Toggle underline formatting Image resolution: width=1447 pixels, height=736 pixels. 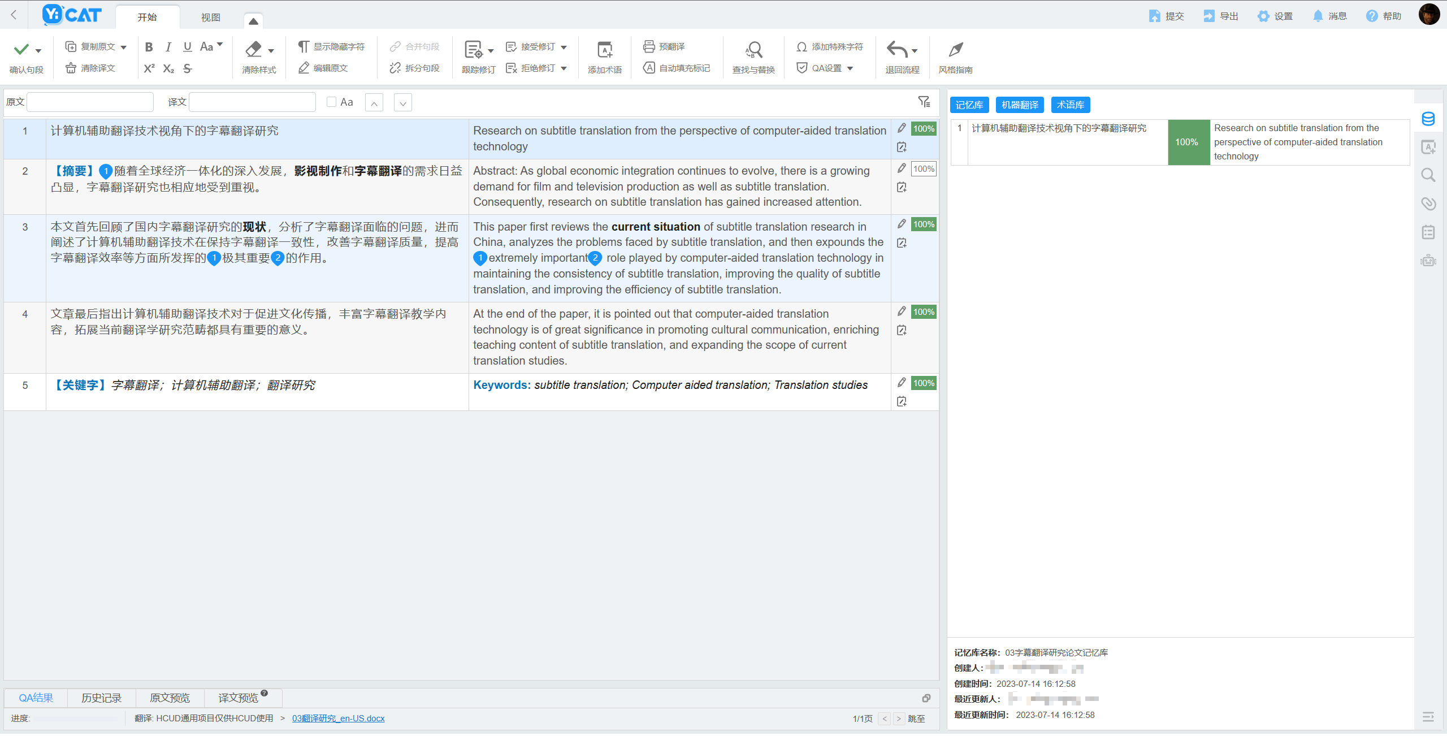tap(188, 46)
